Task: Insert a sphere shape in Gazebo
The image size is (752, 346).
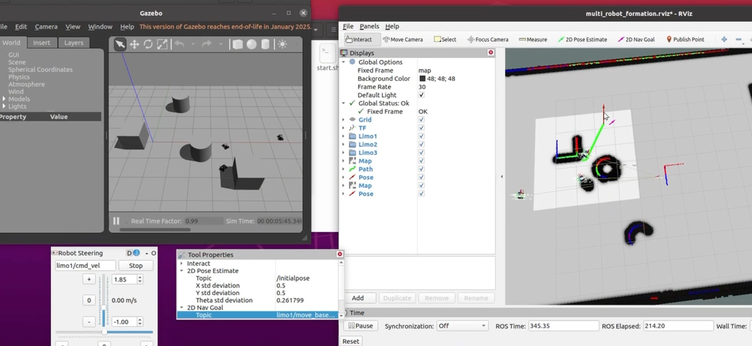Action: click(x=251, y=44)
